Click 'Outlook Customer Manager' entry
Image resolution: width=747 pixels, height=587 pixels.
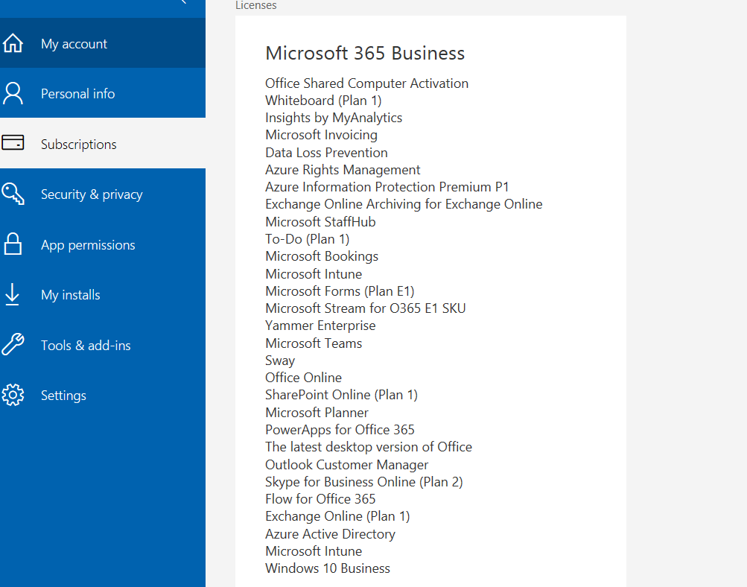tap(347, 465)
